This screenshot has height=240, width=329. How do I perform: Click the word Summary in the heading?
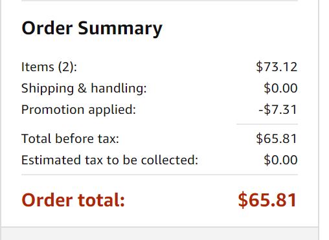point(120,28)
